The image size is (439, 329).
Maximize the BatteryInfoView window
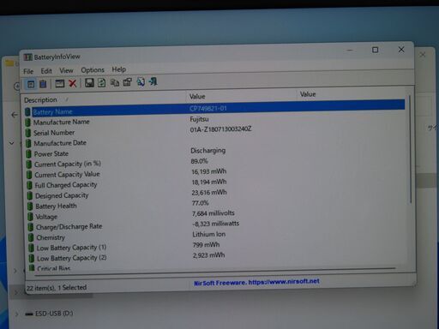pyautogui.click(x=375, y=50)
